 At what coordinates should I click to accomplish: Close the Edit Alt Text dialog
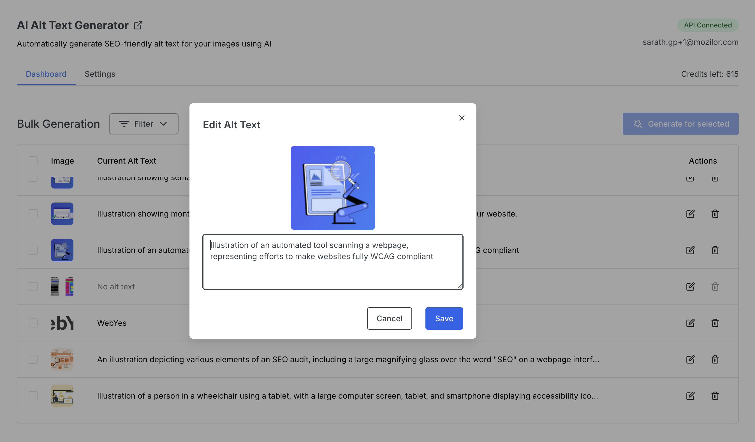(462, 118)
